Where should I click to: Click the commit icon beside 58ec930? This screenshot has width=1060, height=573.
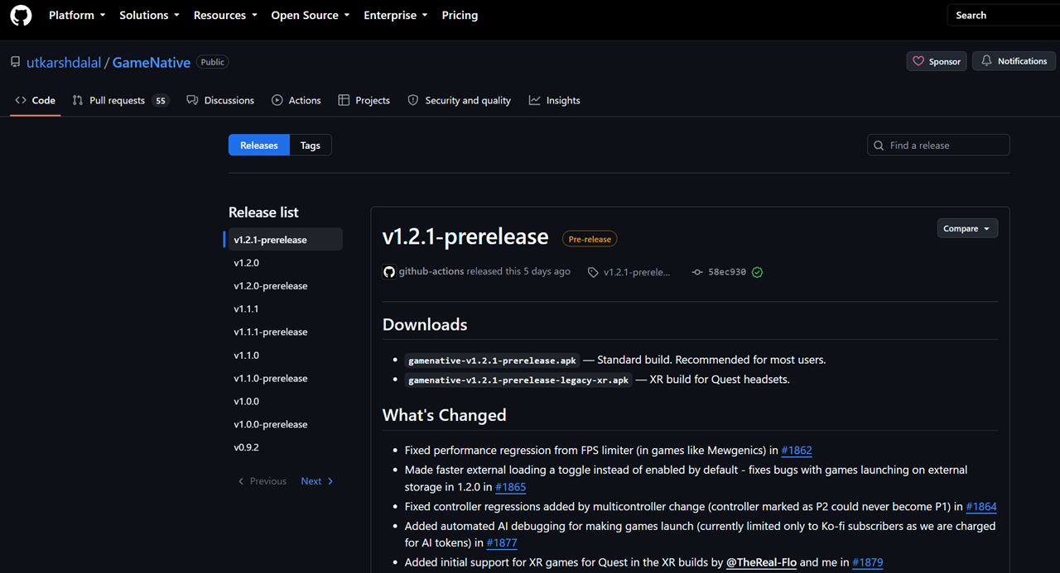[x=697, y=272]
